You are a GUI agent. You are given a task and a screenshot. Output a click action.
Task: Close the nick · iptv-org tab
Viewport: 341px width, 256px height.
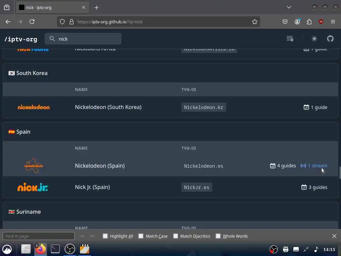coord(84,7)
